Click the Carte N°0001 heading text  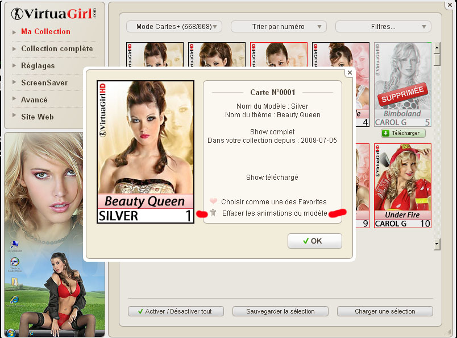[273, 92]
